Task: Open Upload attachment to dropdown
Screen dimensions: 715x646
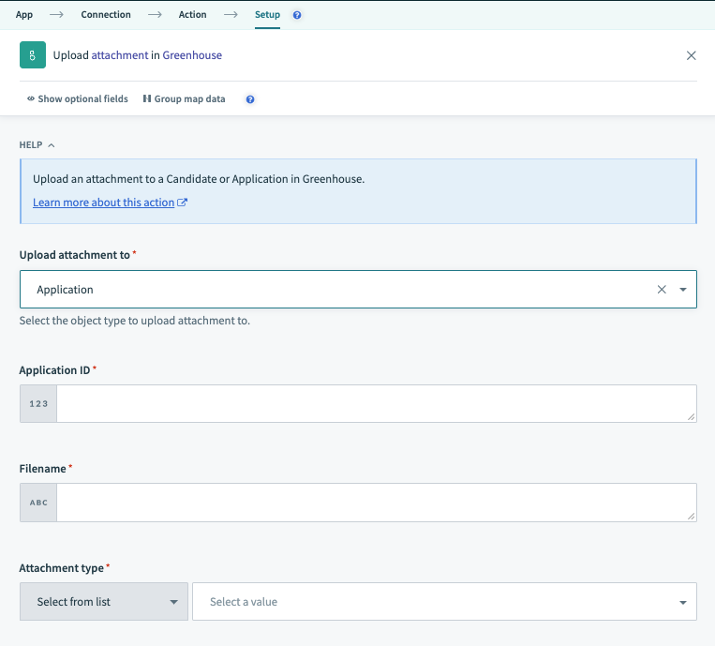Action: pos(358,289)
